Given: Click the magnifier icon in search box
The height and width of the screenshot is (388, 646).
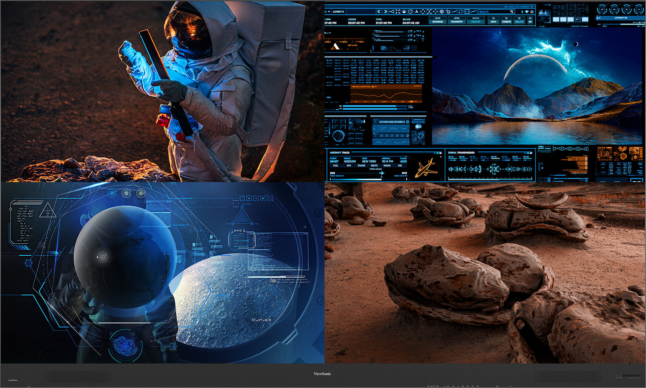Looking at the screenshot, I should (512, 11).
